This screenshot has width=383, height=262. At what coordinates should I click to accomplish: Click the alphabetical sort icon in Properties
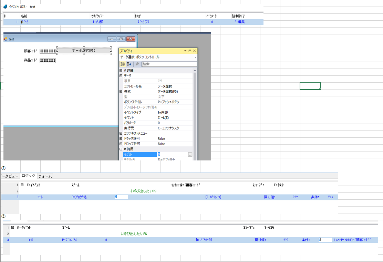(129, 64)
